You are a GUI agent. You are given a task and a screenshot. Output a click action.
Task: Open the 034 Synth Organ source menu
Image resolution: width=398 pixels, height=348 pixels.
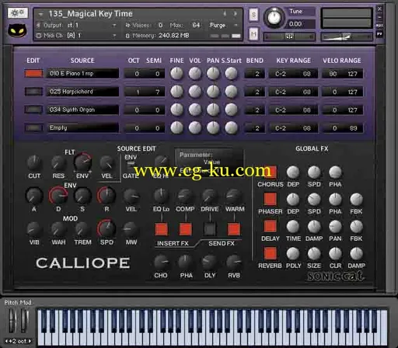(x=82, y=110)
